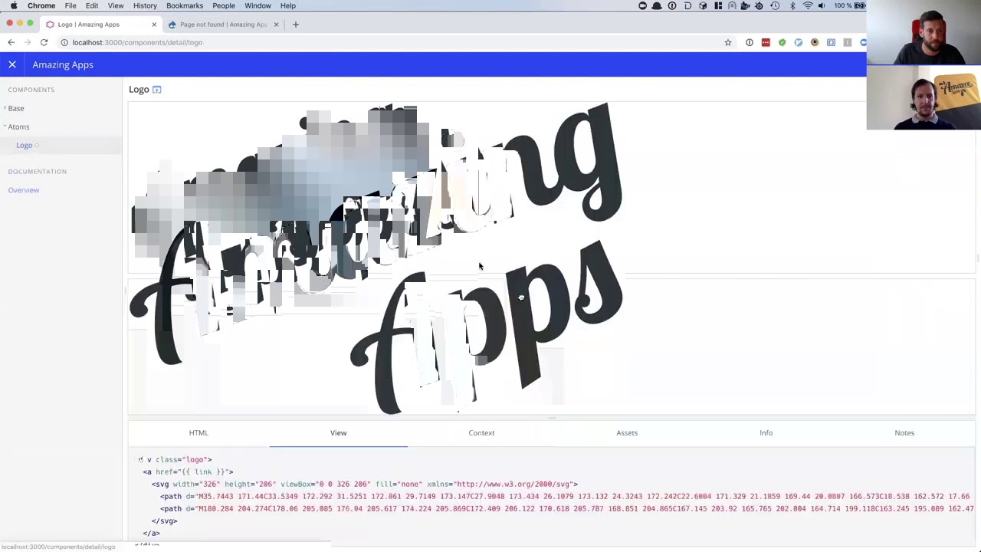Switch to the HTML tab
The width and height of the screenshot is (981, 552).
pyautogui.click(x=198, y=432)
